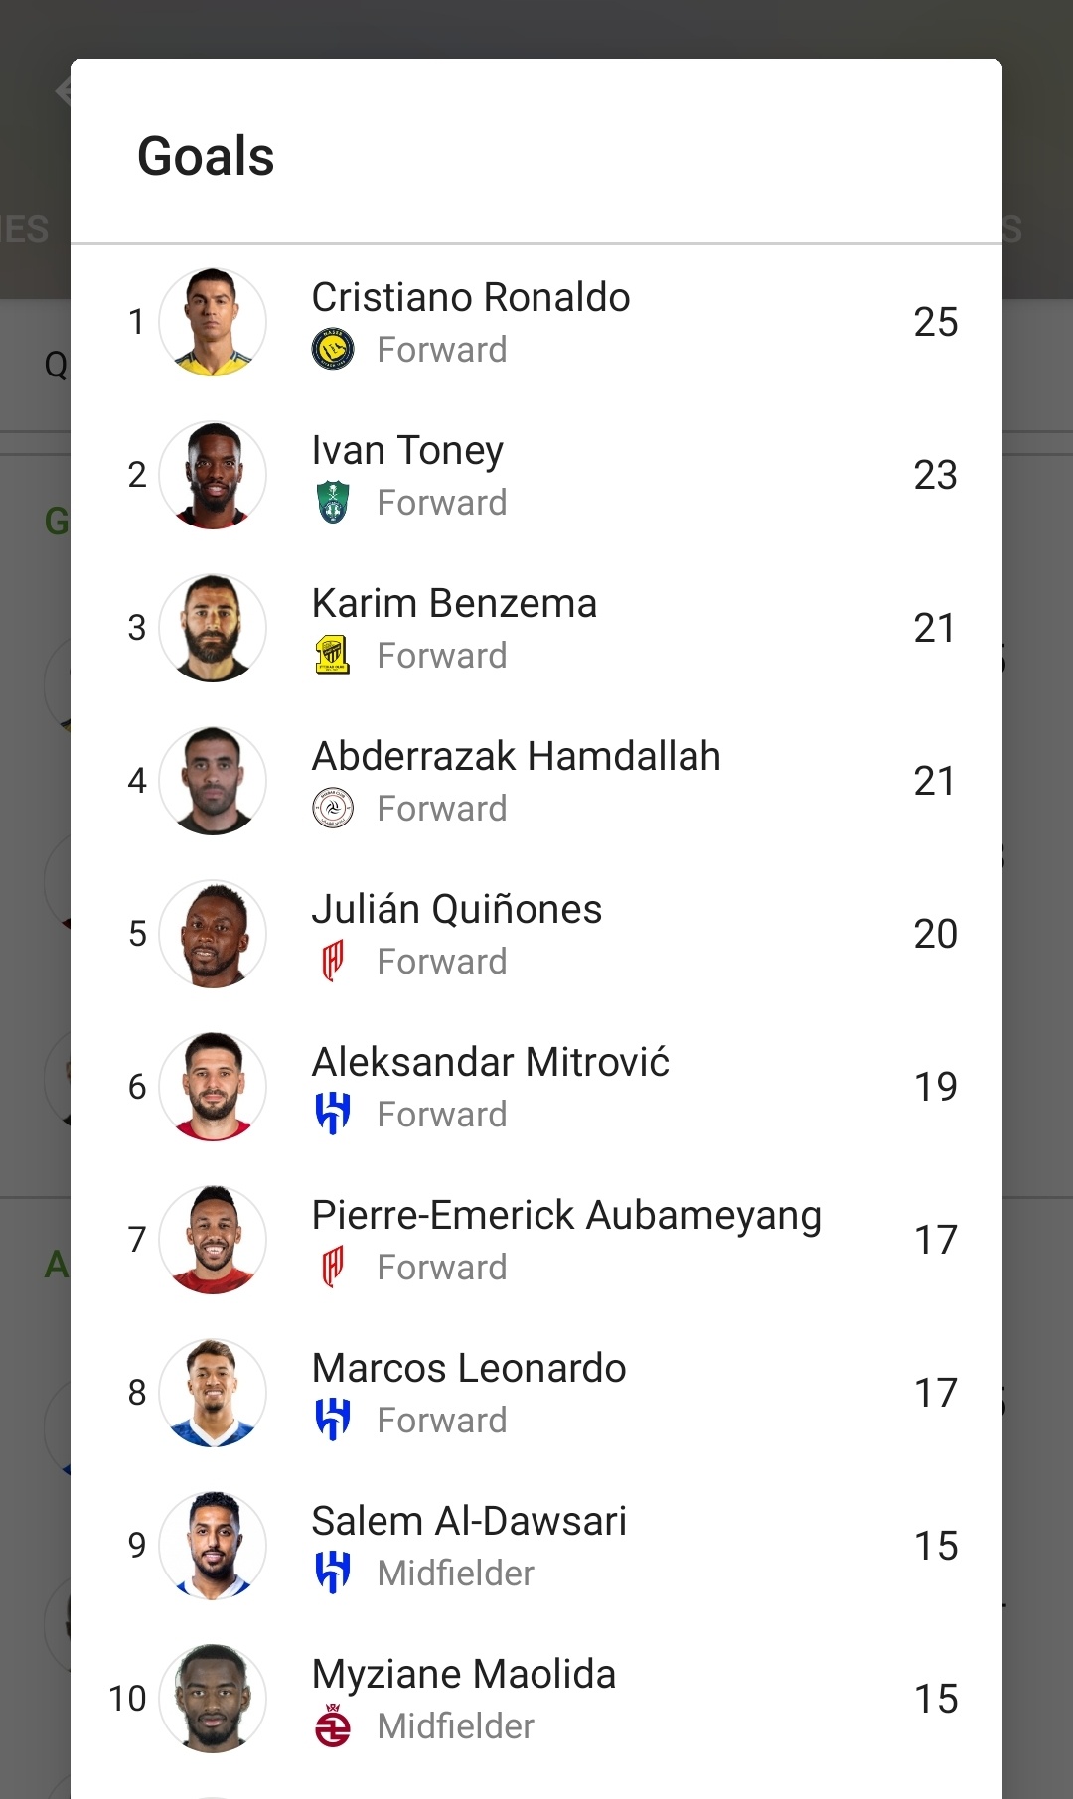Tap Salem Al-Dawsari's goal total of 15
1073x1799 pixels.
[x=935, y=1546]
